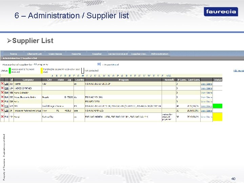Show ALL suppliers in alphabet filter
The height and width of the screenshot is (183, 244).
pyautogui.click(x=168, y=76)
